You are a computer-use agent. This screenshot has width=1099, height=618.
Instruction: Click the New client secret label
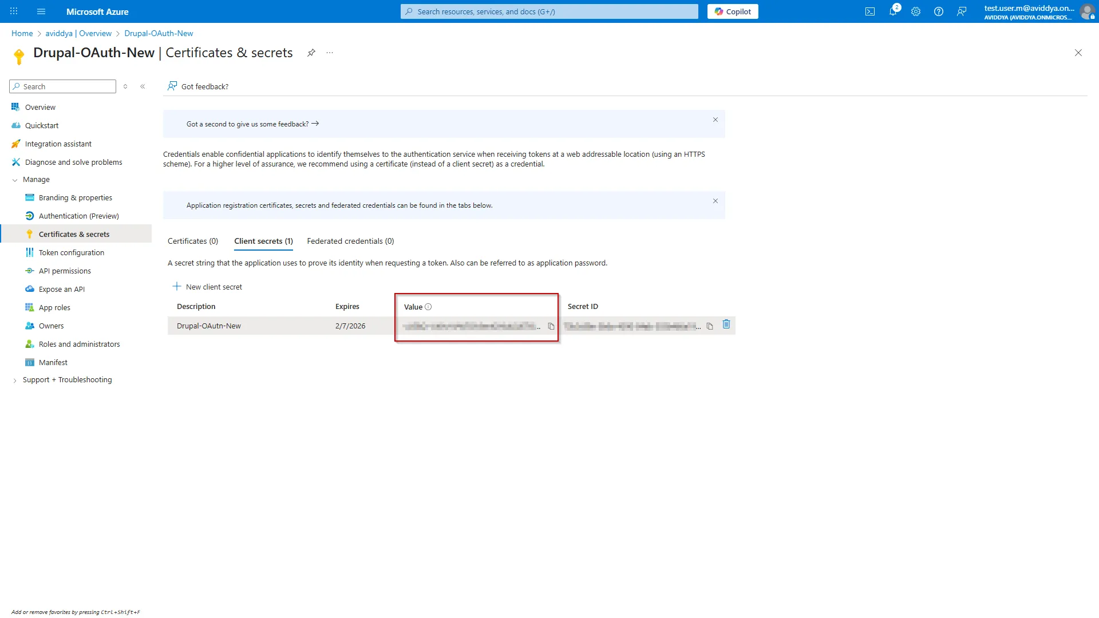[214, 287]
